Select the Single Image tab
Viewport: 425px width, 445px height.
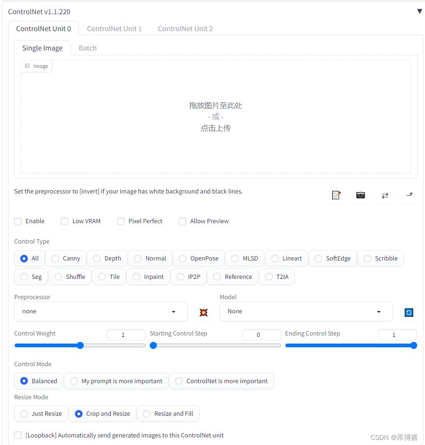coord(42,48)
